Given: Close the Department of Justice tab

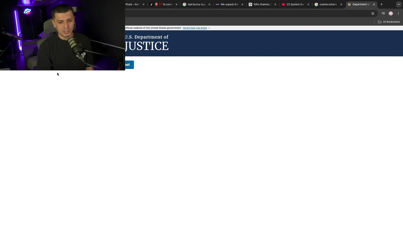Looking at the screenshot, I should click(374, 4).
